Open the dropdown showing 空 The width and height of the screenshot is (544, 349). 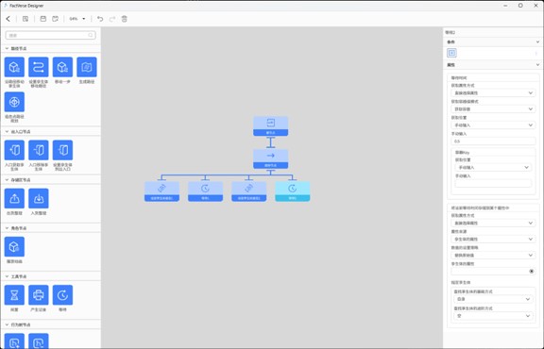tap(493, 316)
